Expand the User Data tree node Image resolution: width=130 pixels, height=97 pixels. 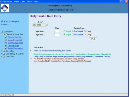[x=2, y=56]
